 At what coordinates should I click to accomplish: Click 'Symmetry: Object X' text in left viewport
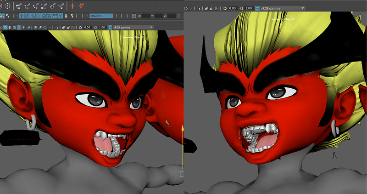(x=133, y=37)
